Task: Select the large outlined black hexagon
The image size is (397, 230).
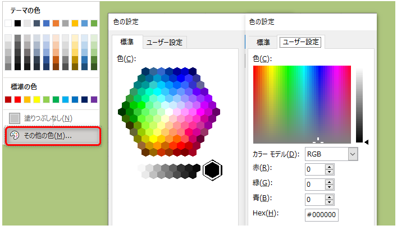Action: click(x=213, y=170)
